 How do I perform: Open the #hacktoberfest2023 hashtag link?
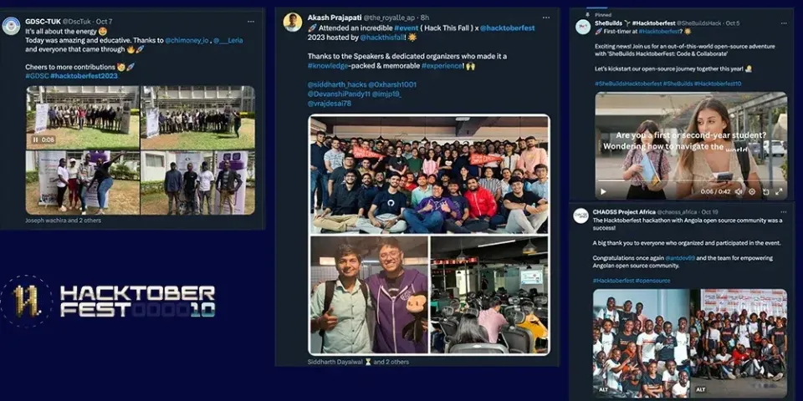pos(84,75)
